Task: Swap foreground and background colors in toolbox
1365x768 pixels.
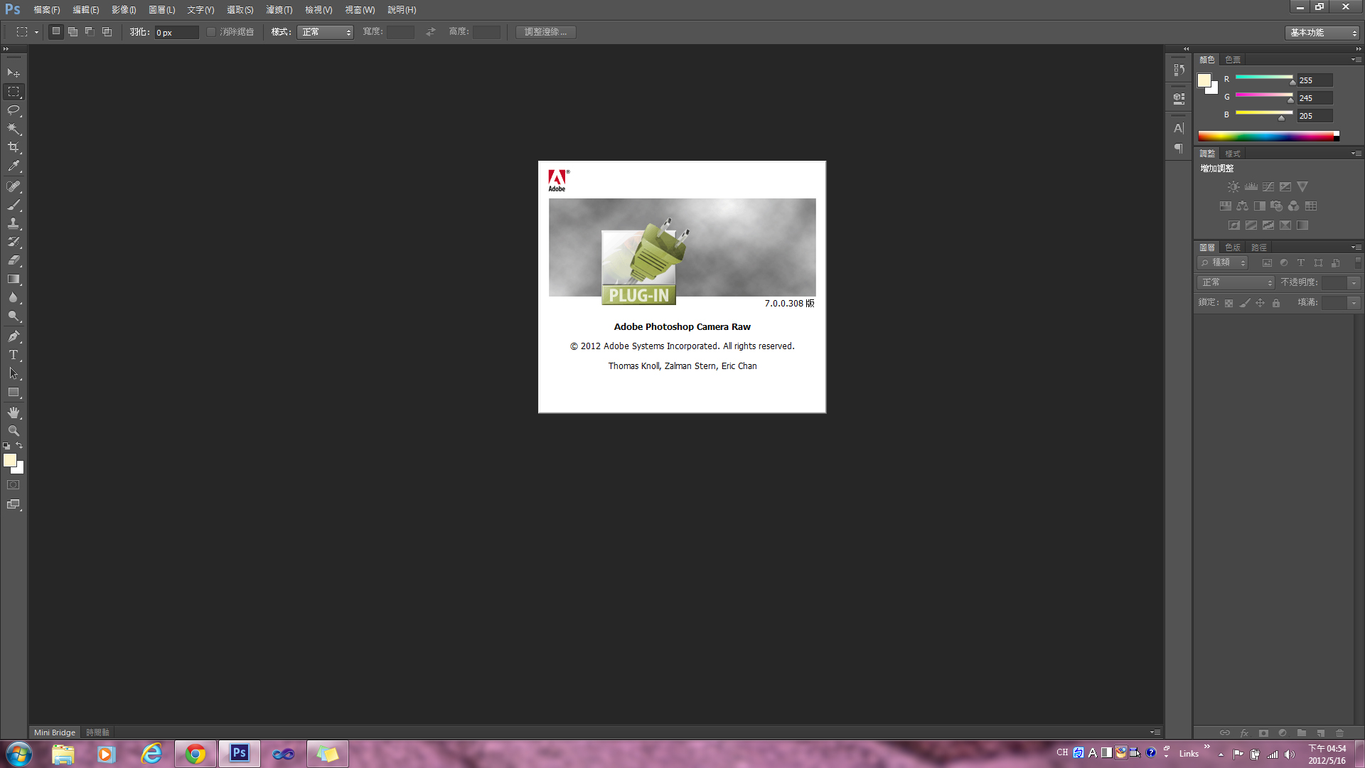Action: click(20, 446)
